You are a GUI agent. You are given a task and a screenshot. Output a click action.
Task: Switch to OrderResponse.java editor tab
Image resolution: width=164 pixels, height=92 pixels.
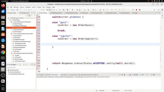click(x=71, y=13)
